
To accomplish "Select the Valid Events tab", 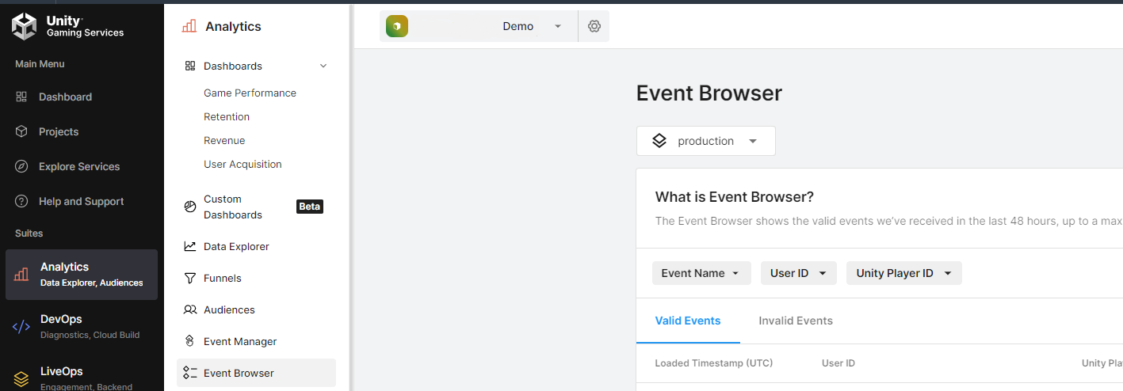I will pyautogui.click(x=688, y=321).
